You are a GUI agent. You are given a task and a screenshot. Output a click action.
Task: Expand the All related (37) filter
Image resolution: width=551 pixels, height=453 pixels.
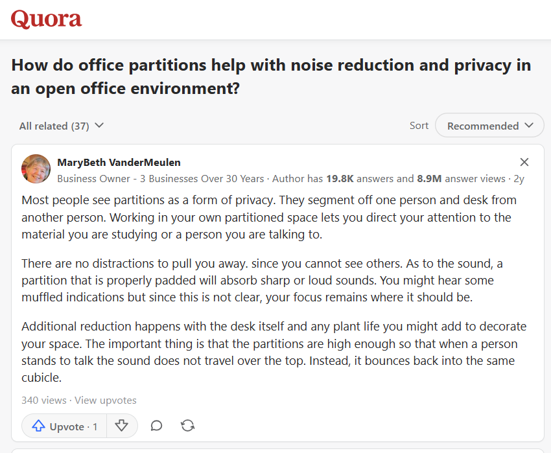coord(54,126)
